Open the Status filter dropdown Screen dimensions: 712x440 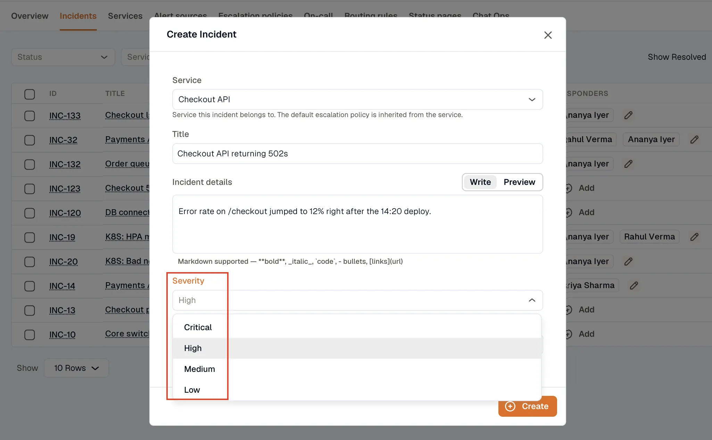tap(63, 57)
